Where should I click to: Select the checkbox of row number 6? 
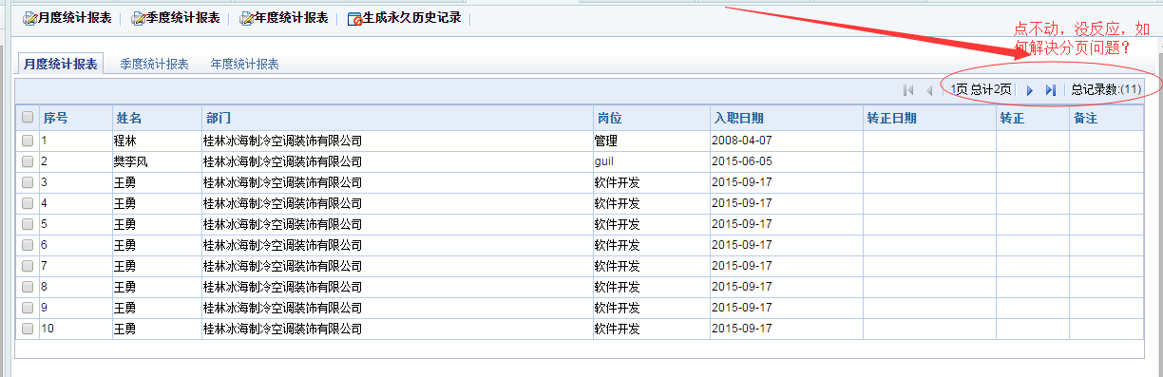[28, 245]
